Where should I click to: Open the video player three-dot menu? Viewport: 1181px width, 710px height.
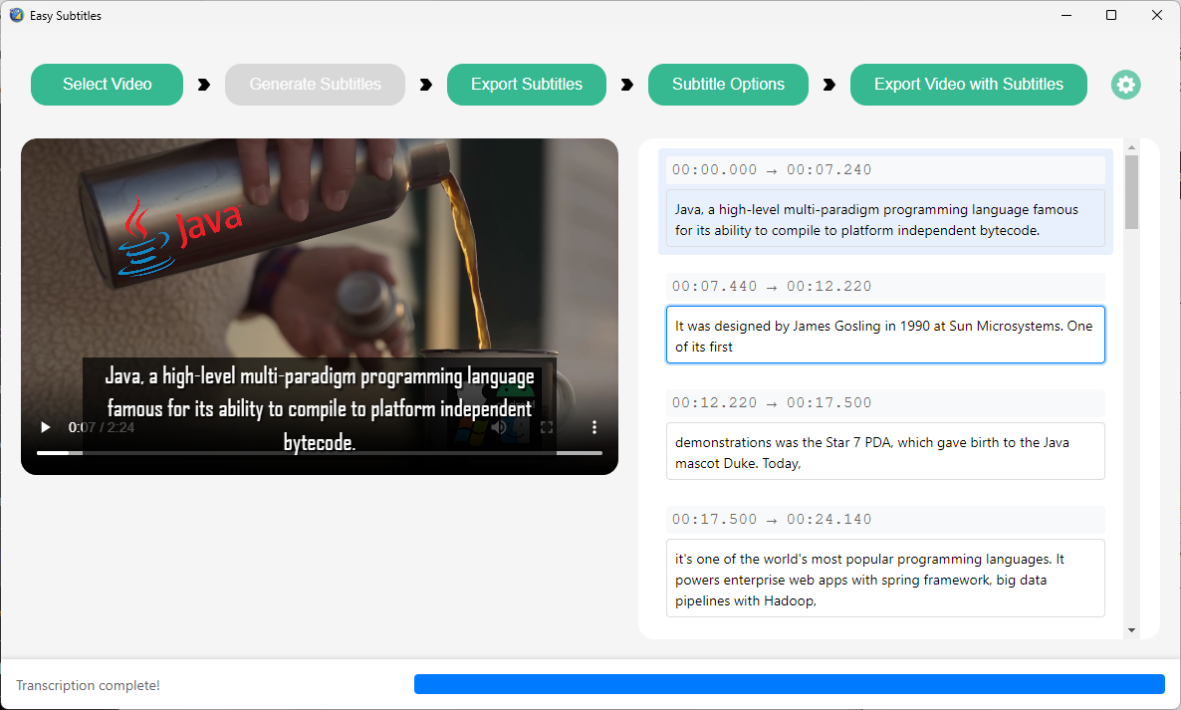(x=594, y=427)
